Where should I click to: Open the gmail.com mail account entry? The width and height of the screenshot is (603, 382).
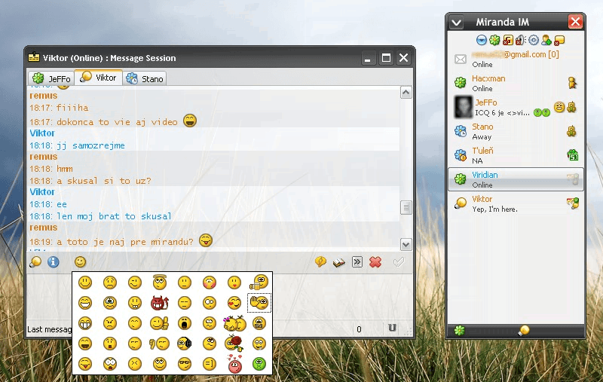click(x=516, y=59)
